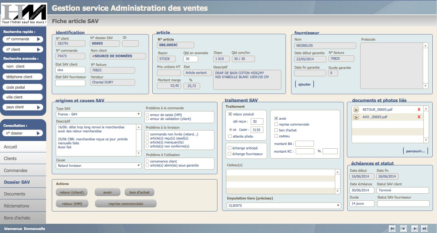The image size is (437, 233).
Task: Enable the bon d'achat checkbox
Action: click(x=276, y=130)
